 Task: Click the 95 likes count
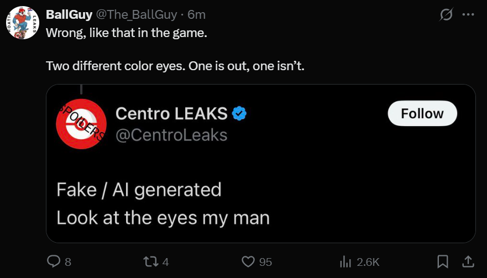click(x=266, y=262)
